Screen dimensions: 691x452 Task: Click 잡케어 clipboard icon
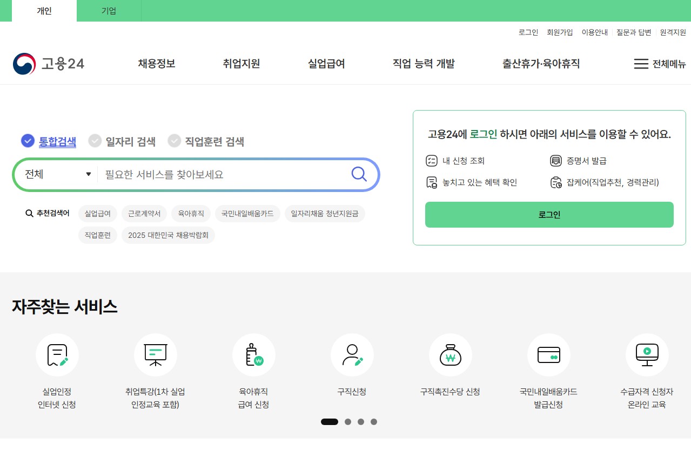pos(556,182)
